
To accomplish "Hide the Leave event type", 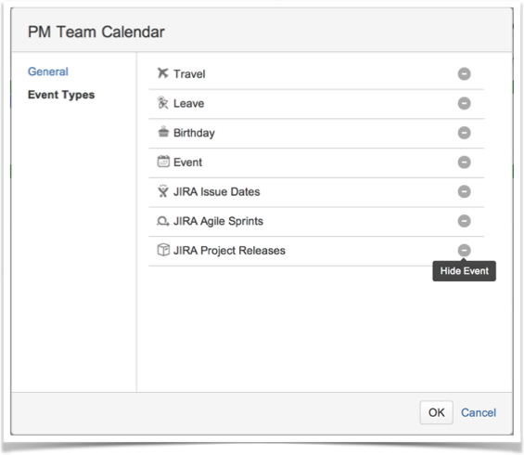I will tap(465, 103).
